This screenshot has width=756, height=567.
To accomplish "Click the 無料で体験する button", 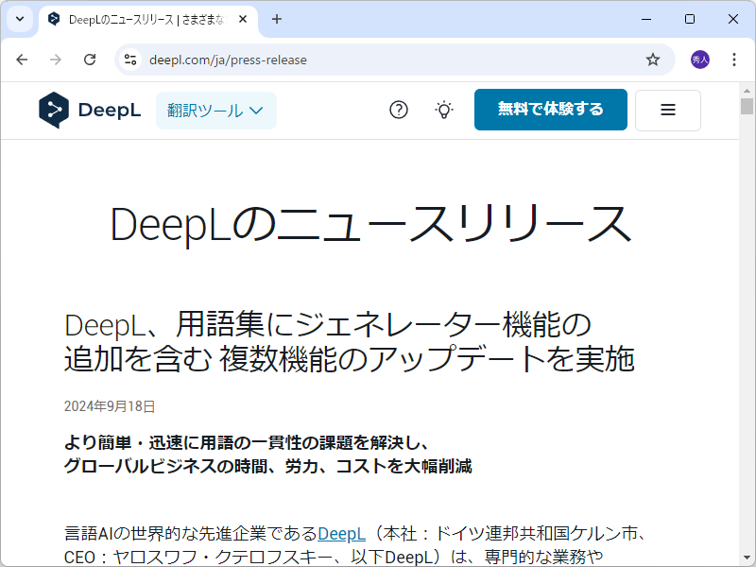I will tap(550, 110).
